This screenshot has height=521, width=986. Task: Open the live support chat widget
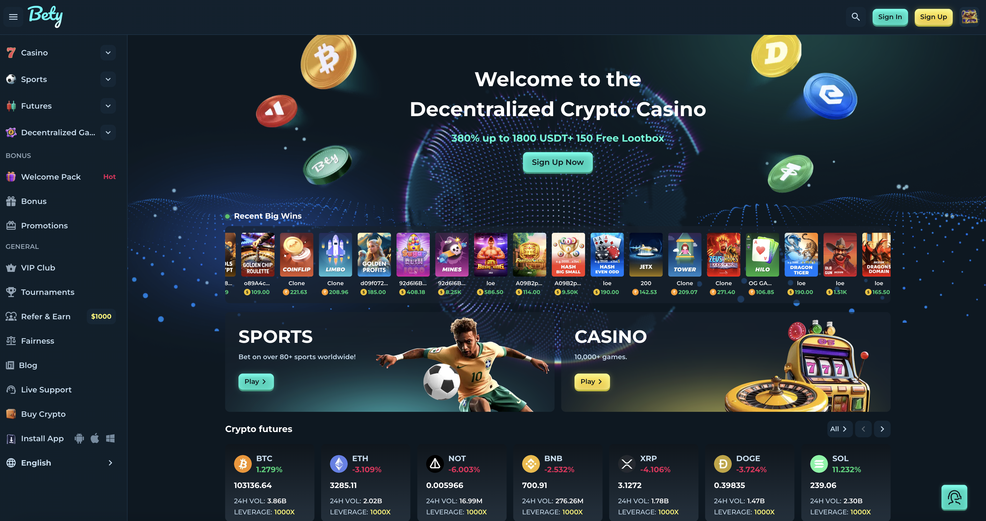tap(954, 497)
